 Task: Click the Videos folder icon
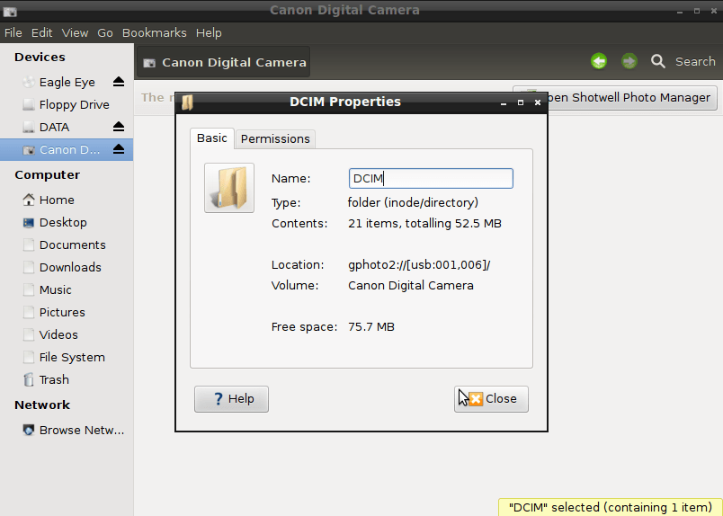coord(29,334)
